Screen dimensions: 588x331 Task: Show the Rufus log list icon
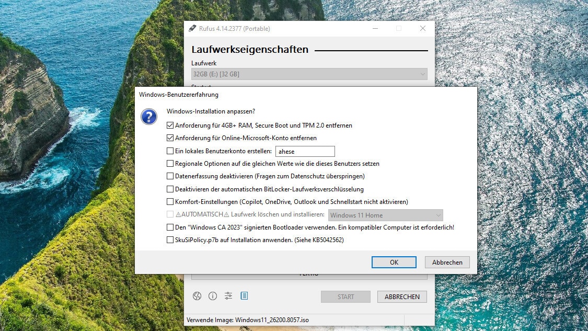pyautogui.click(x=244, y=296)
